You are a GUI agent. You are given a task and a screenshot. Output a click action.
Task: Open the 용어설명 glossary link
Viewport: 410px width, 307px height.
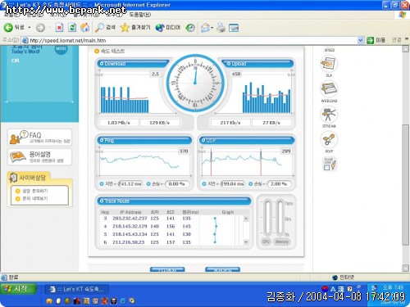[x=40, y=156]
